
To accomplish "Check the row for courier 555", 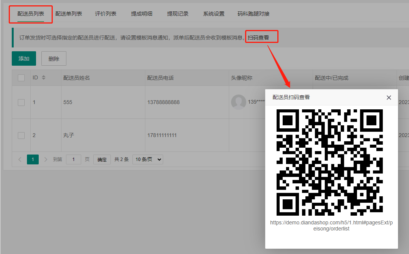I will coord(21,103).
